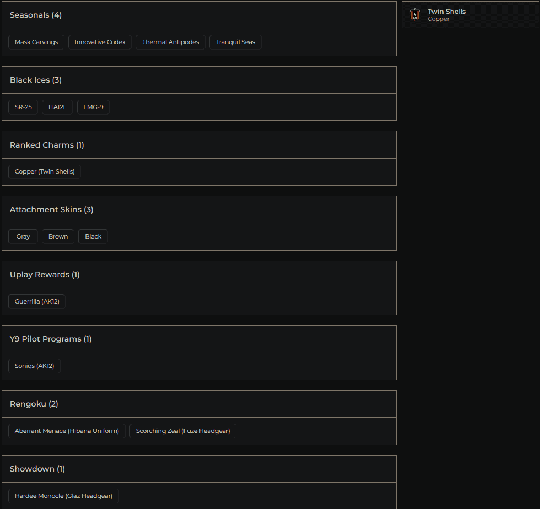The width and height of the screenshot is (540, 509).
Task: Click the Soniqs AK12 pilot program skin
Action: click(34, 365)
